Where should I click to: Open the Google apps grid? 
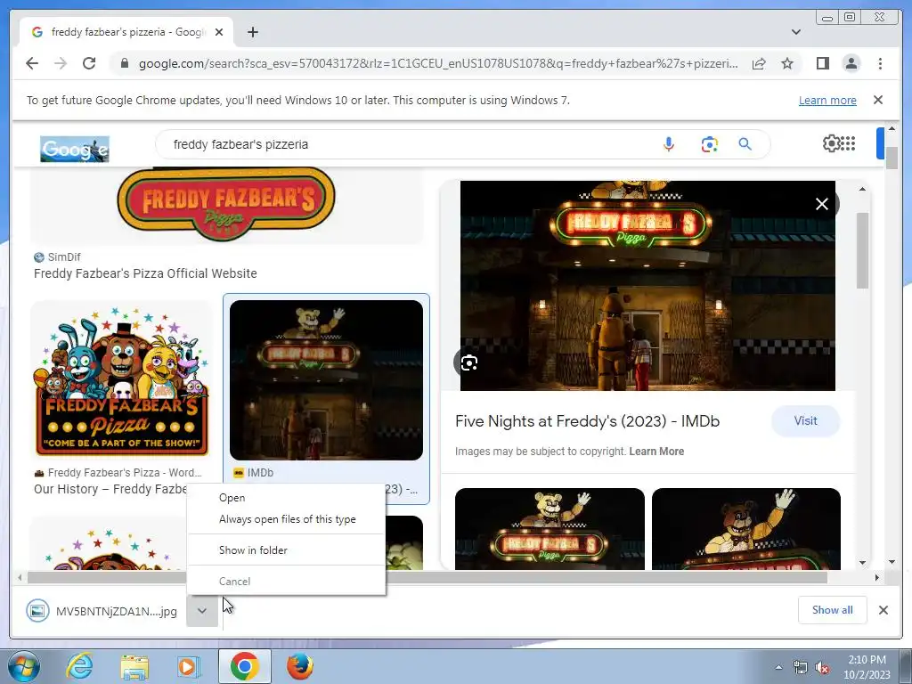point(848,143)
